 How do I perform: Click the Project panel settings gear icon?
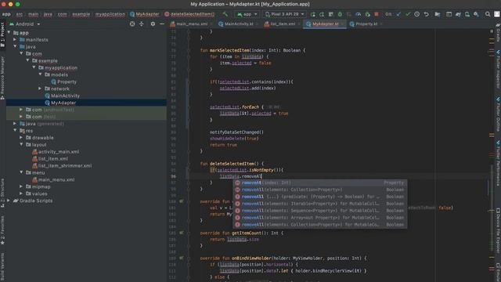[x=153, y=24]
